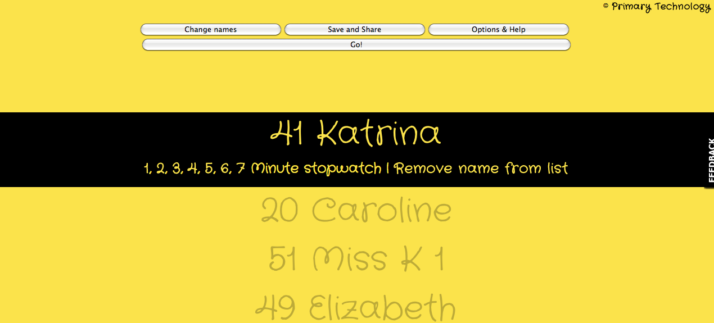Image resolution: width=714 pixels, height=323 pixels.
Task: Open the vertical Feedback tab
Action: pos(710,160)
